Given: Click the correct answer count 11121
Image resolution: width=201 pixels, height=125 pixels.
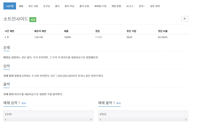Looking at the screenshot, I should tap(98, 37).
